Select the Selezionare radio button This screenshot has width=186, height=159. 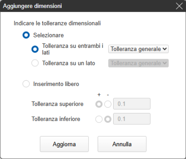[26, 35]
